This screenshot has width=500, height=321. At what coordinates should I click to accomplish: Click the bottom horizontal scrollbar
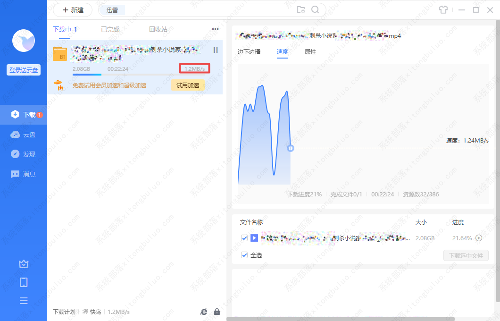(x=341, y=319)
